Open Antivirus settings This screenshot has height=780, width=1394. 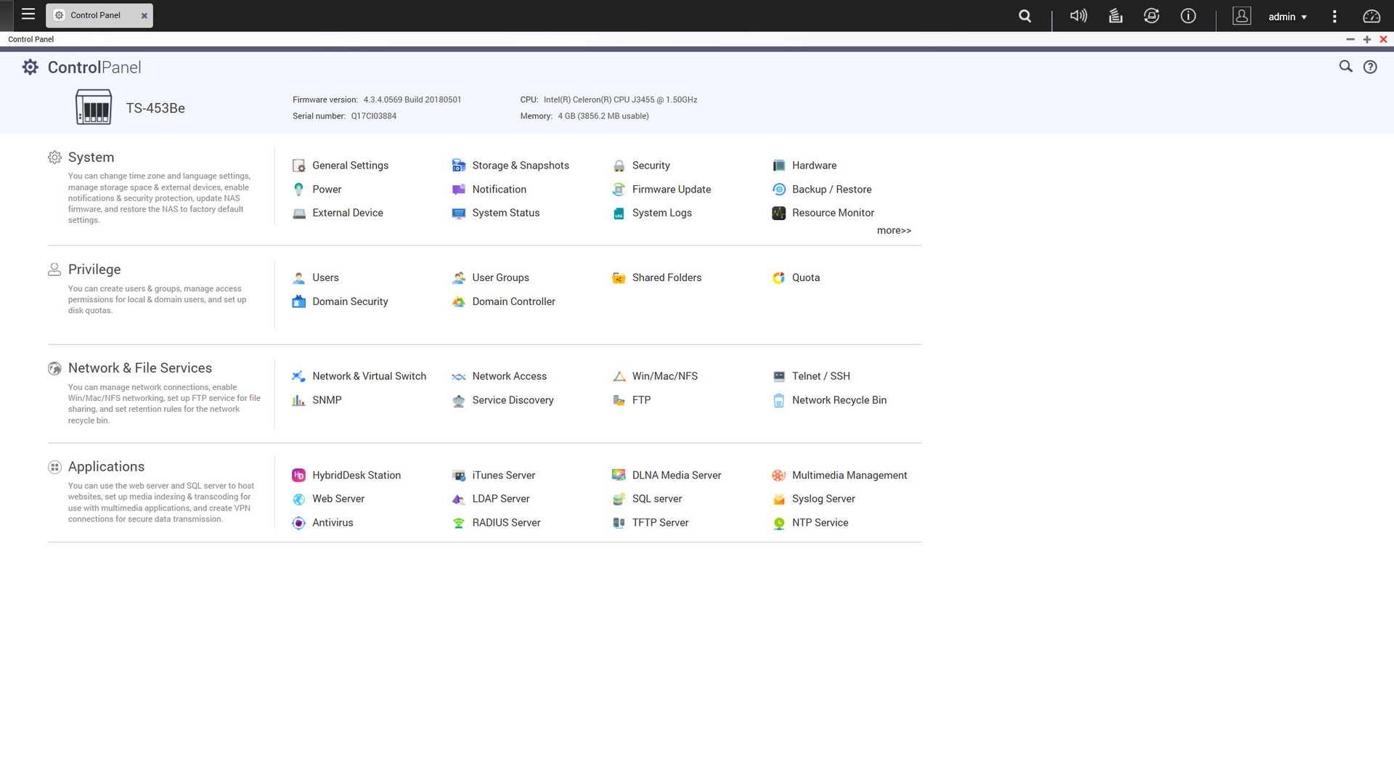click(322, 523)
